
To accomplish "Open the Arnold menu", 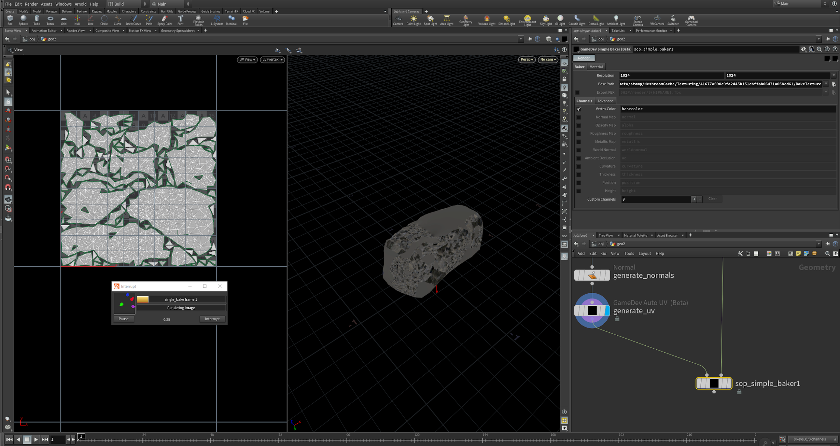I will pyautogui.click(x=80, y=4).
